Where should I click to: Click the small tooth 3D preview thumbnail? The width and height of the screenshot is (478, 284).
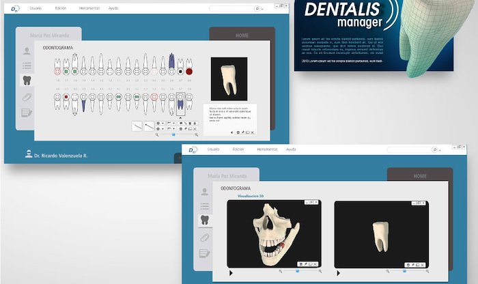pos(229,79)
